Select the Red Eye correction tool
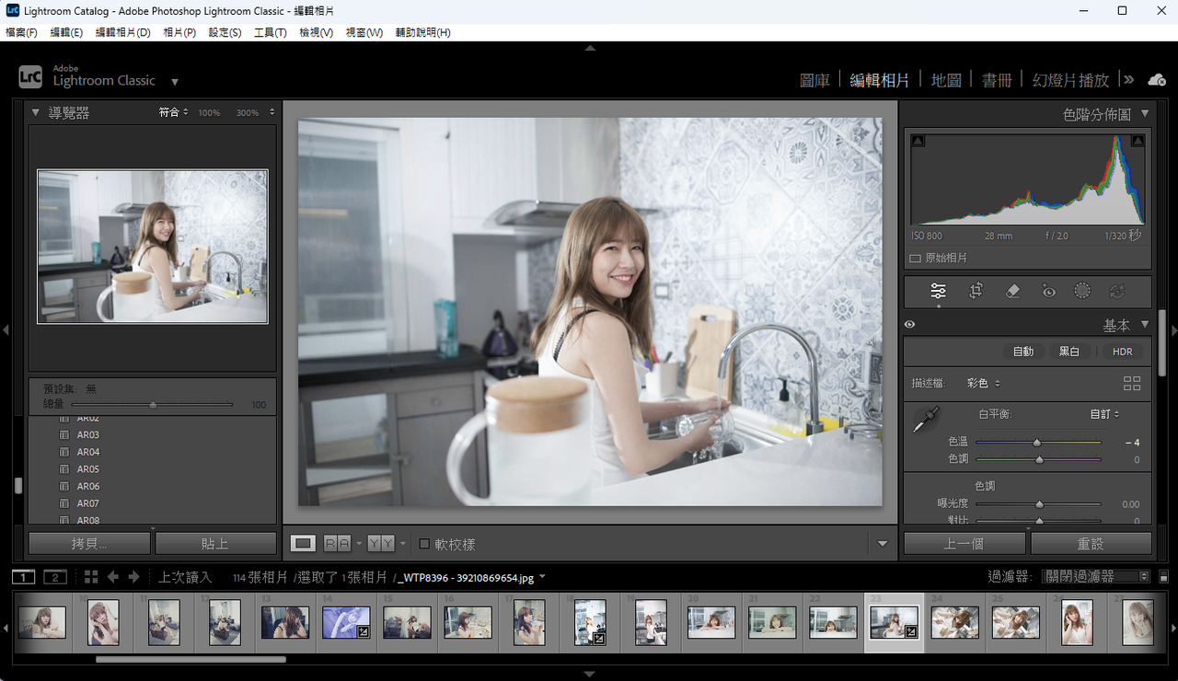The width and height of the screenshot is (1178, 681). [1048, 291]
